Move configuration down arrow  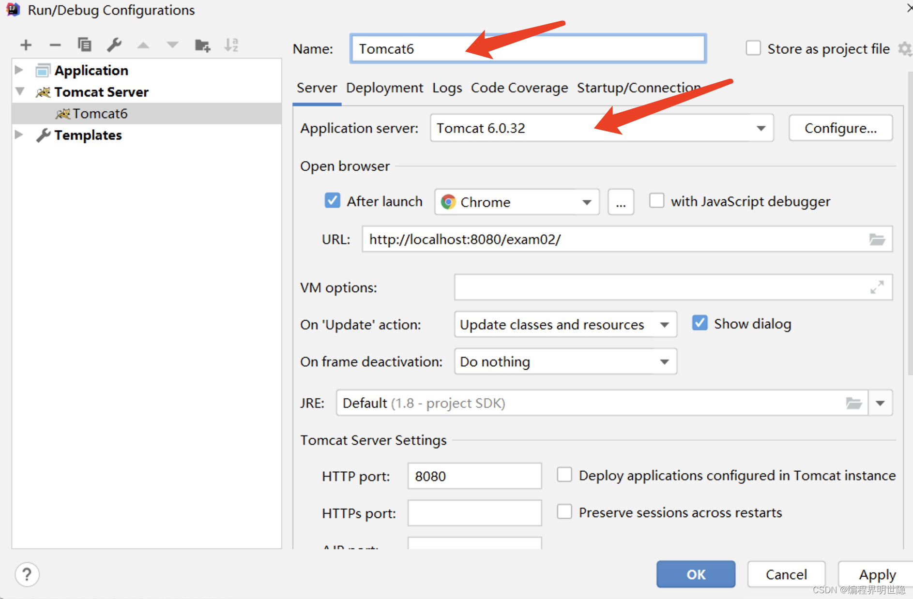(172, 45)
